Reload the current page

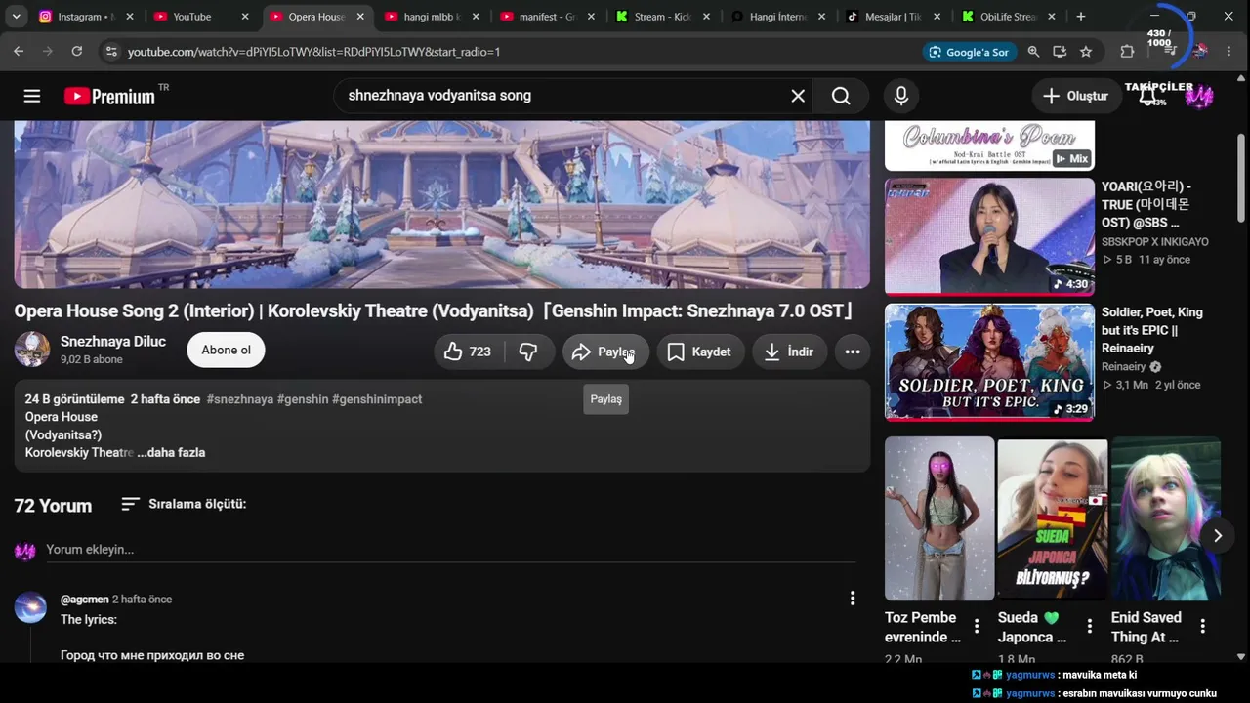coord(77,52)
